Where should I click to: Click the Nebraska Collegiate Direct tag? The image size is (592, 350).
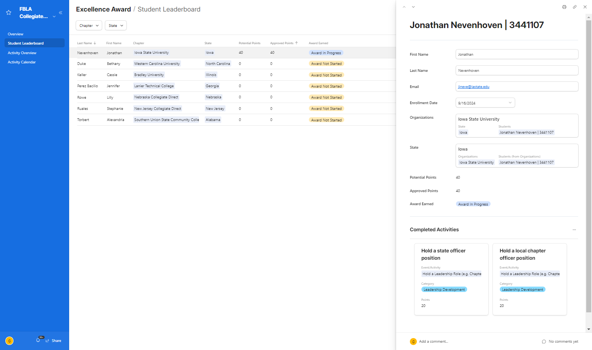tap(156, 97)
